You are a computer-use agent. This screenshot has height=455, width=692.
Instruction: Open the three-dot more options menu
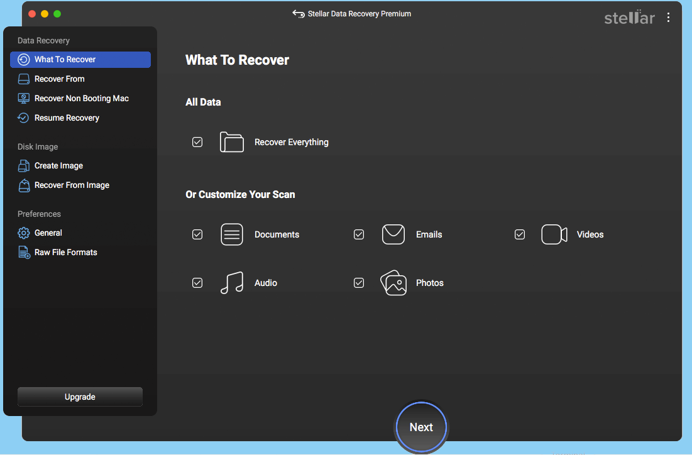pyautogui.click(x=669, y=17)
